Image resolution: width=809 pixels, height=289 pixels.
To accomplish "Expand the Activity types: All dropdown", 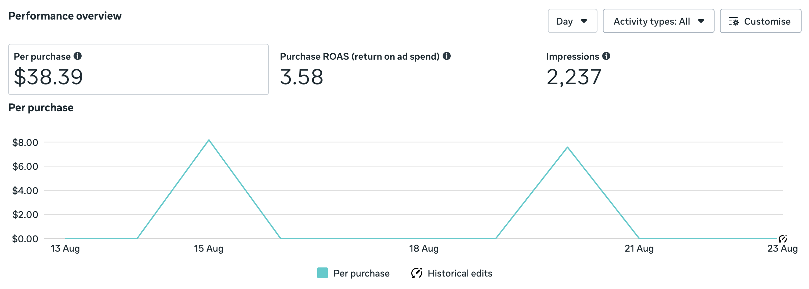I will 658,21.
